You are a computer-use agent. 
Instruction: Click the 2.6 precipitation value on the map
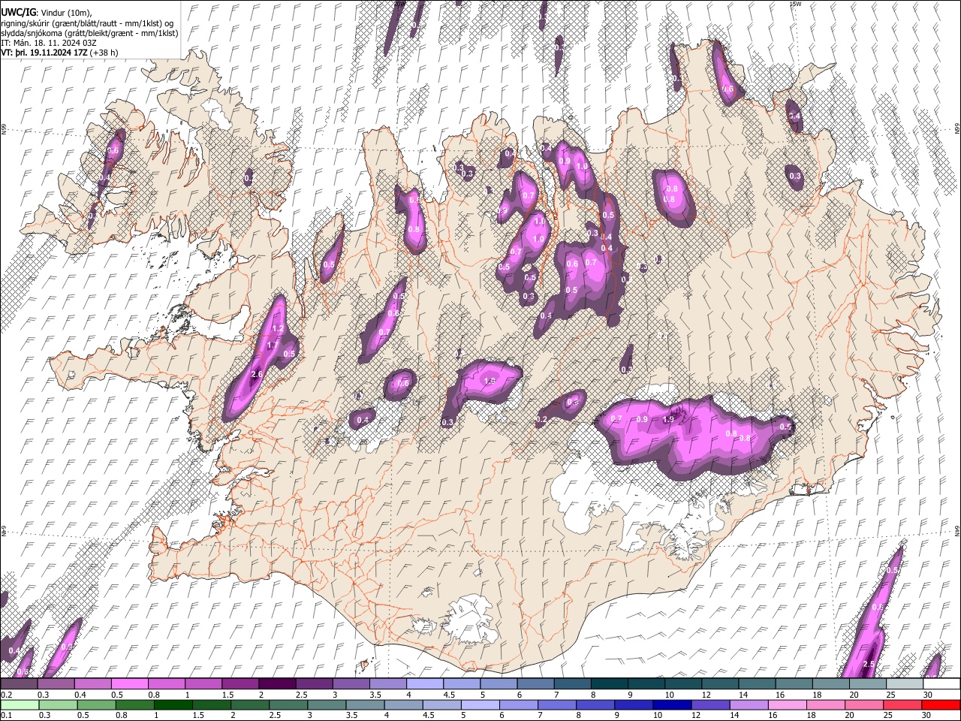click(x=256, y=374)
